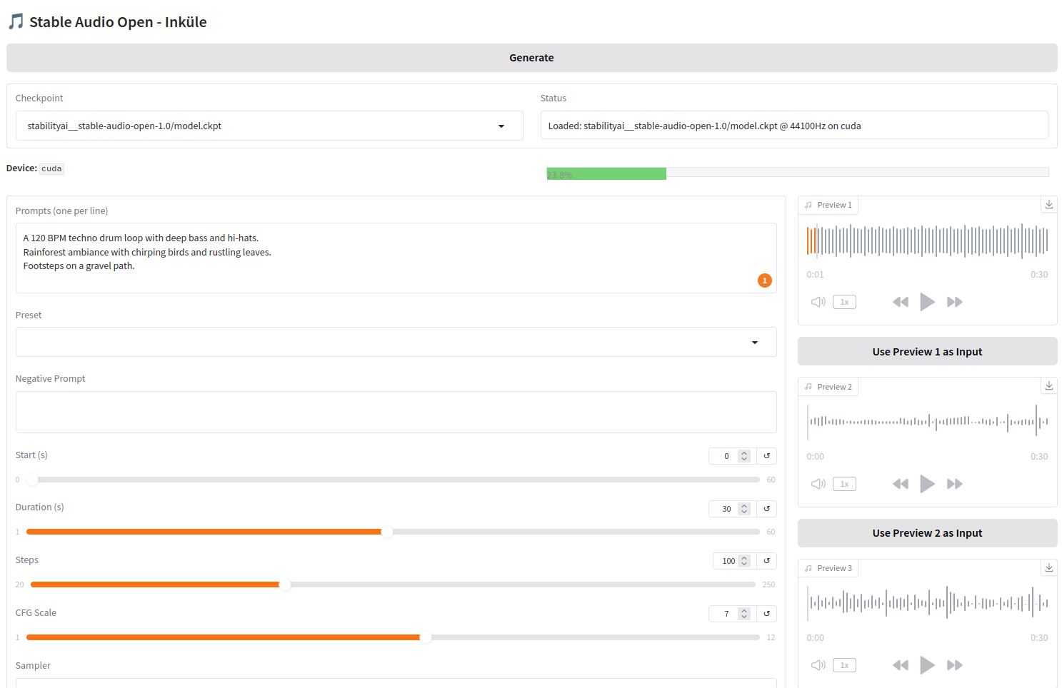1062x688 pixels.
Task: Rewind Preview 2 audio
Action: 900,484
